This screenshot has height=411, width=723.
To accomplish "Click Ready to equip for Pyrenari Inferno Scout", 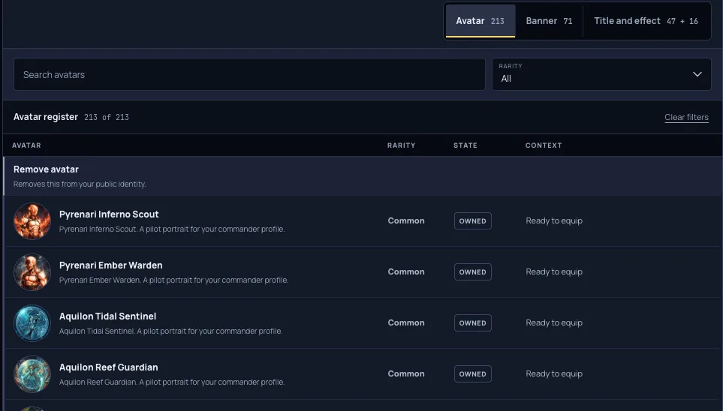I will (x=554, y=220).
